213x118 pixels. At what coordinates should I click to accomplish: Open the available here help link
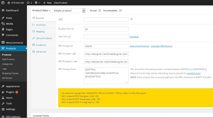coord(194,73)
